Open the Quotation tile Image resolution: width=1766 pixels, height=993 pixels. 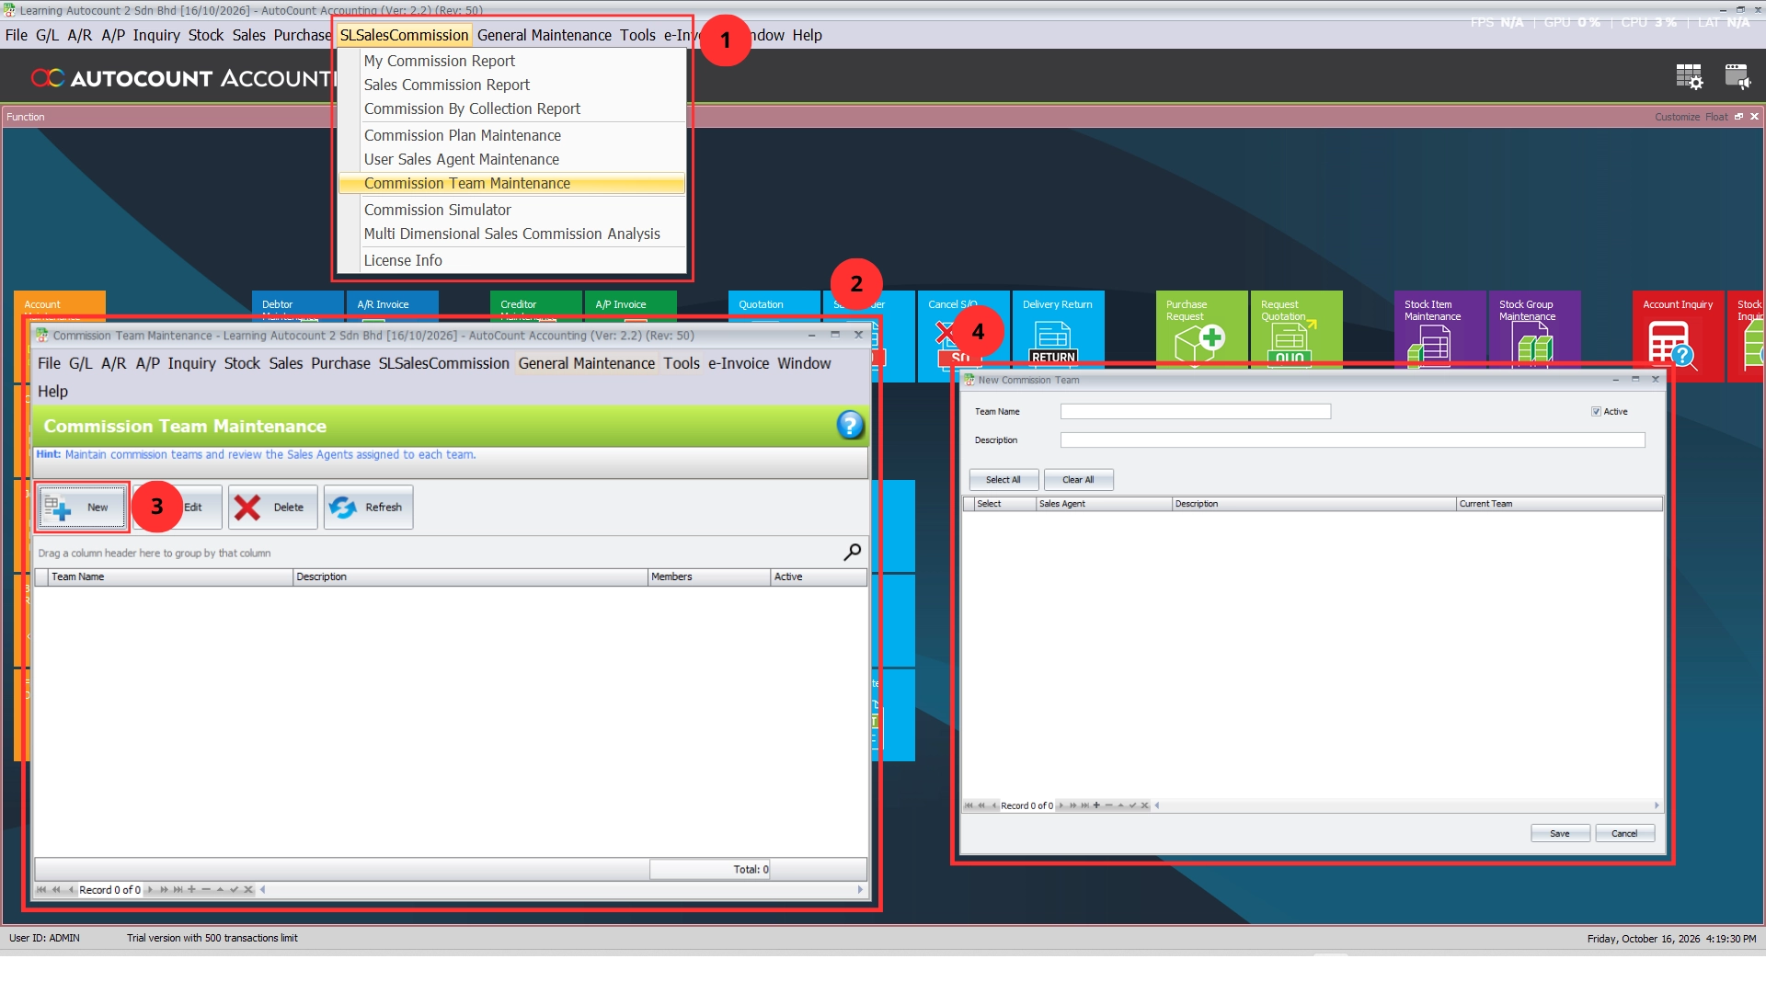(774, 305)
